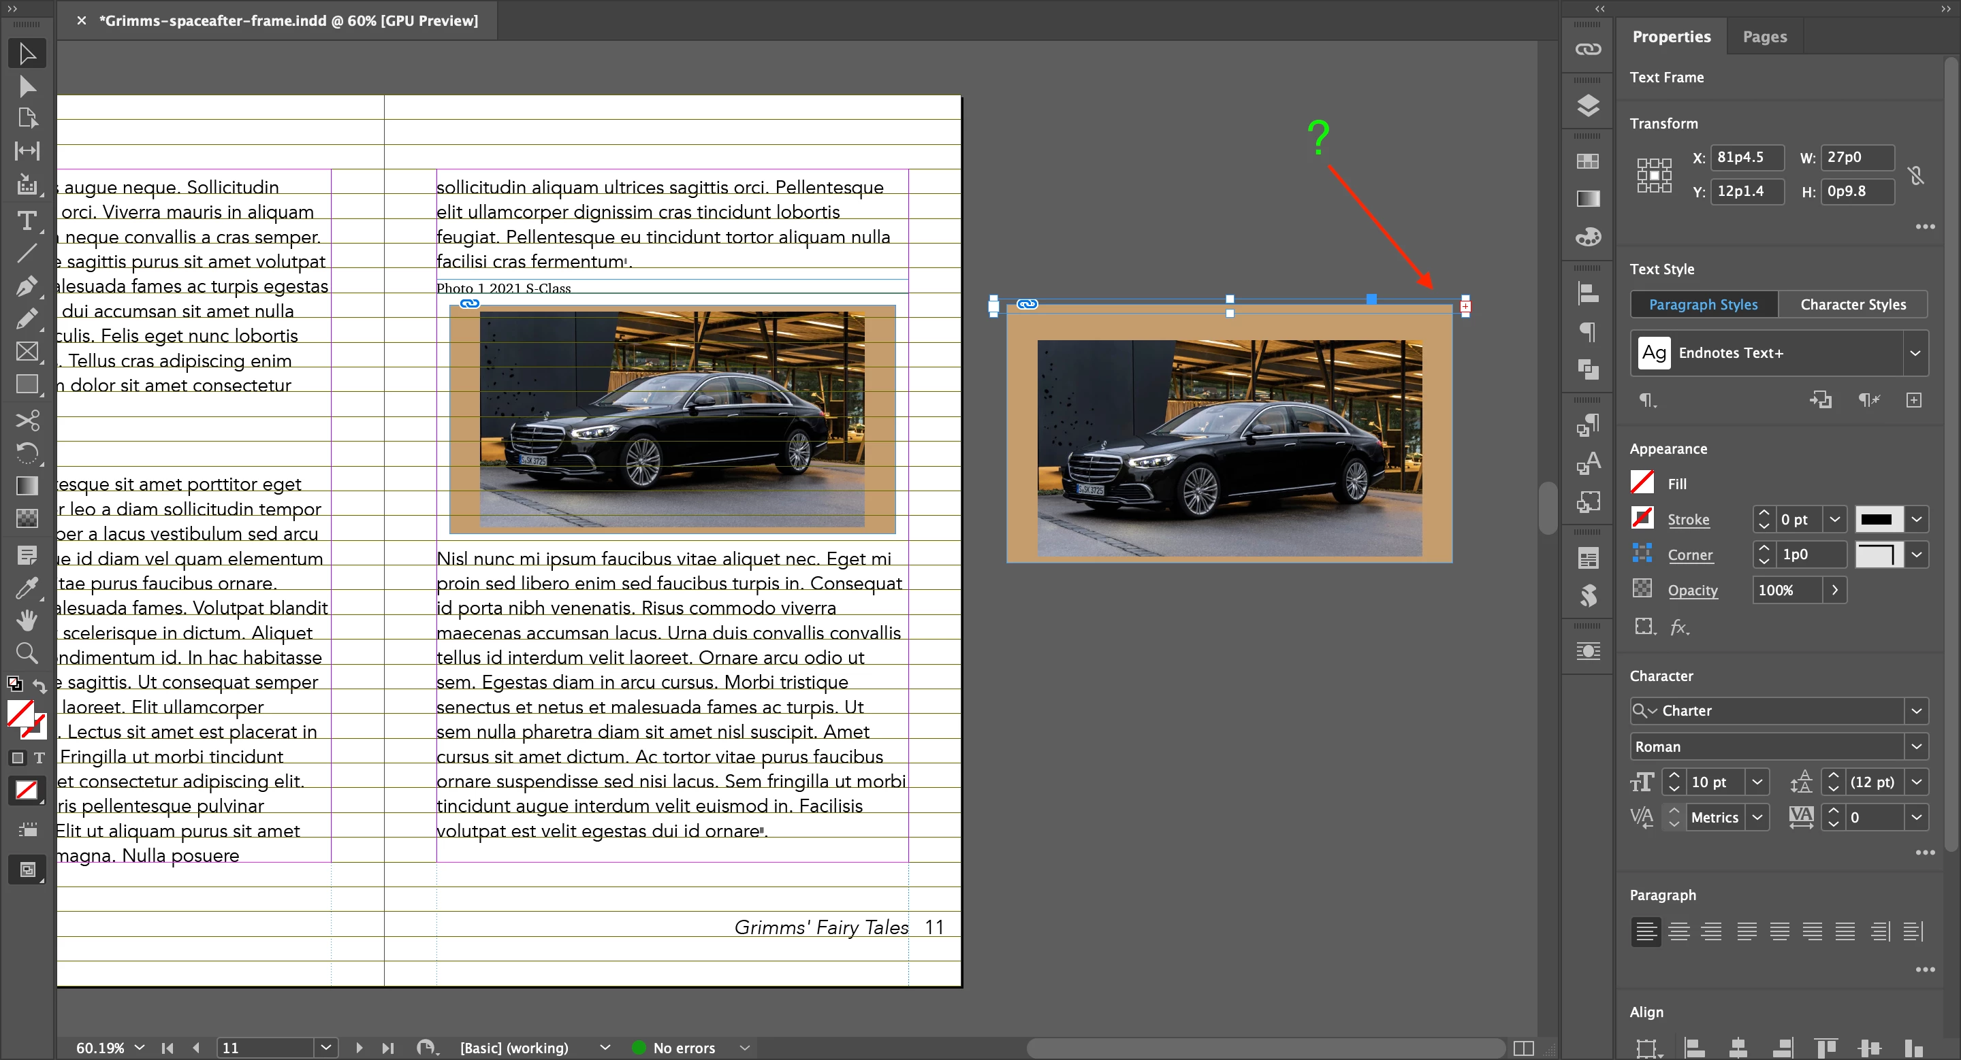Viewport: 1961px width, 1060px height.
Task: Enable left-align paragraph alignment
Action: pyautogui.click(x=1645, y=931)
